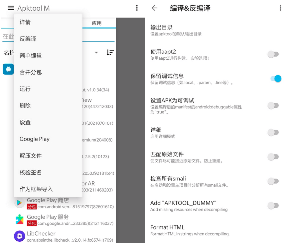
Task: Select the LibChecker app icon
Action: click(19, 236)
